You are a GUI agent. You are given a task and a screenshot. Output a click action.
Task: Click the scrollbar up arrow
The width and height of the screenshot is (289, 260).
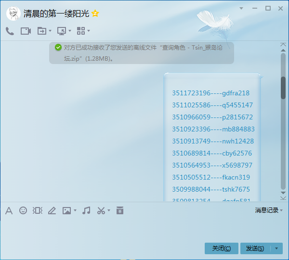(x=283, y=50)
